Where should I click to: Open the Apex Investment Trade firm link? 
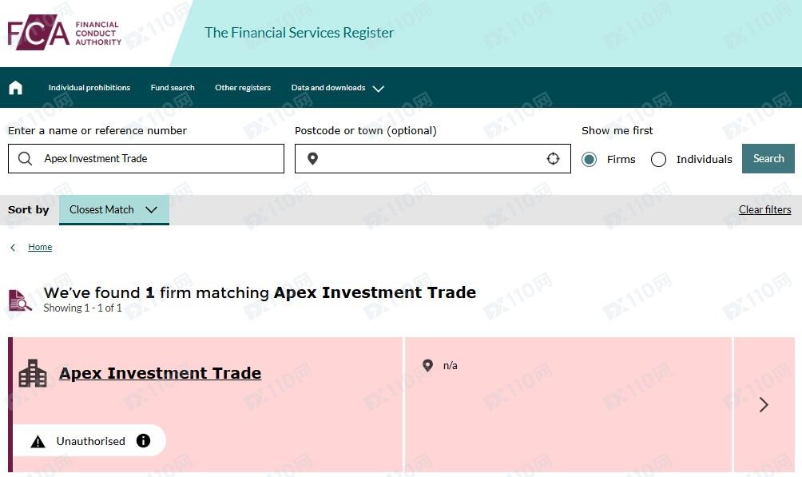(160, 373)
